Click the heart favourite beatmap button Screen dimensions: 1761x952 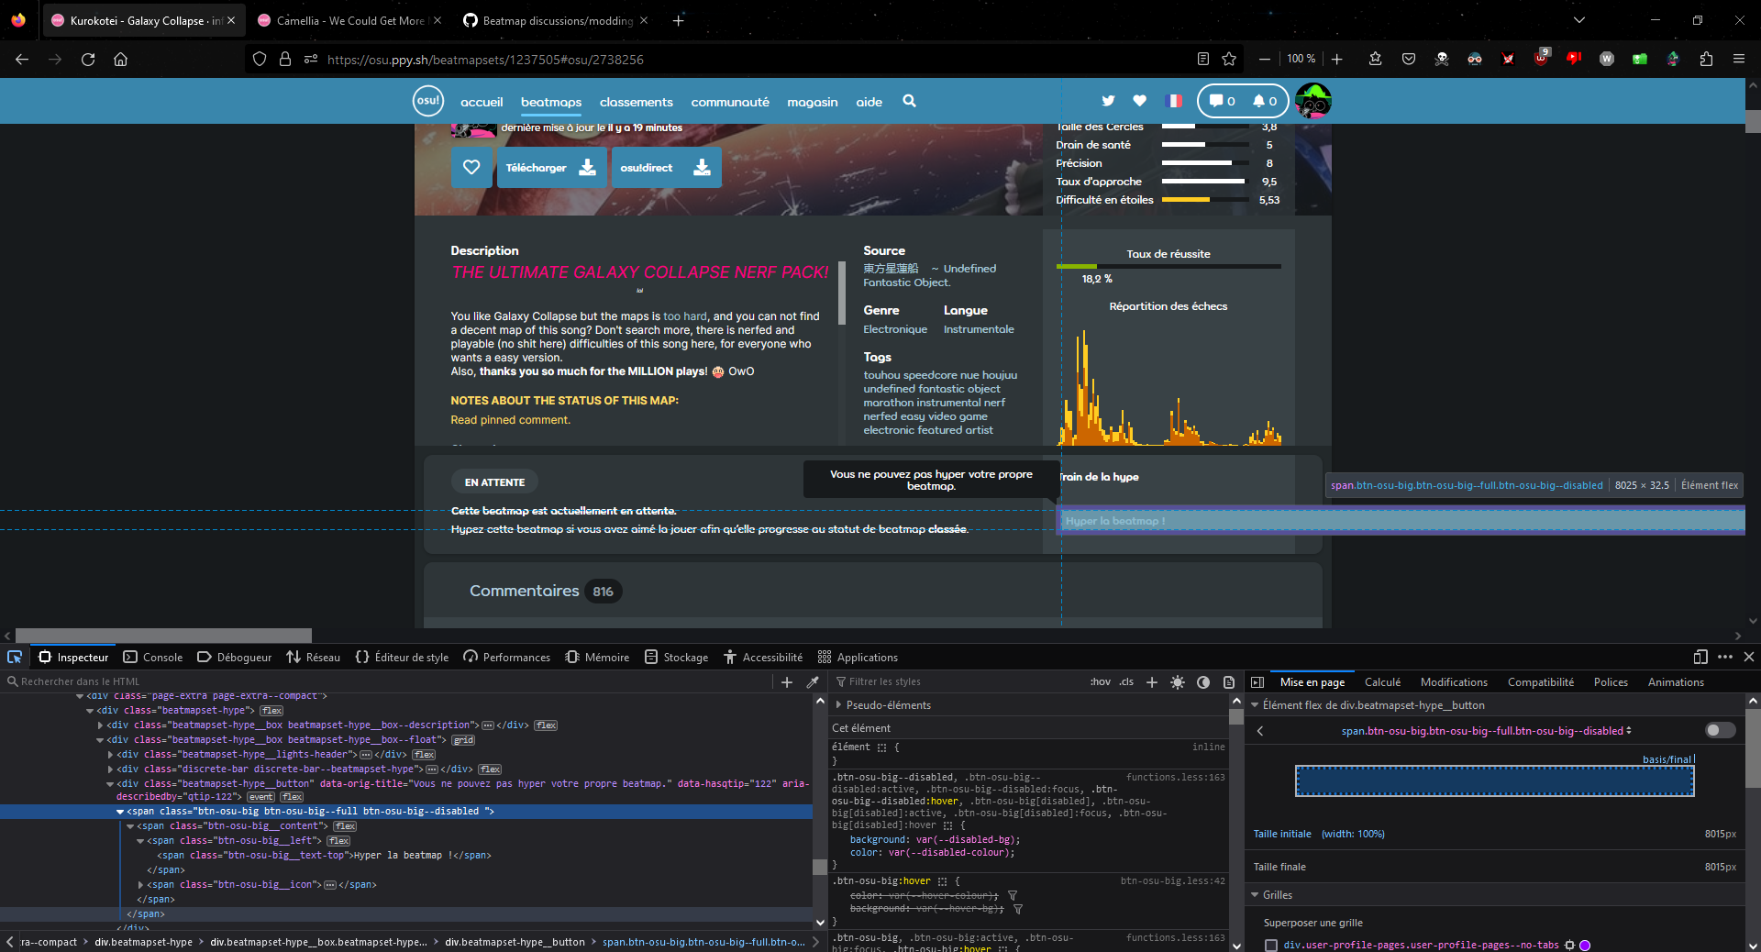471,168
